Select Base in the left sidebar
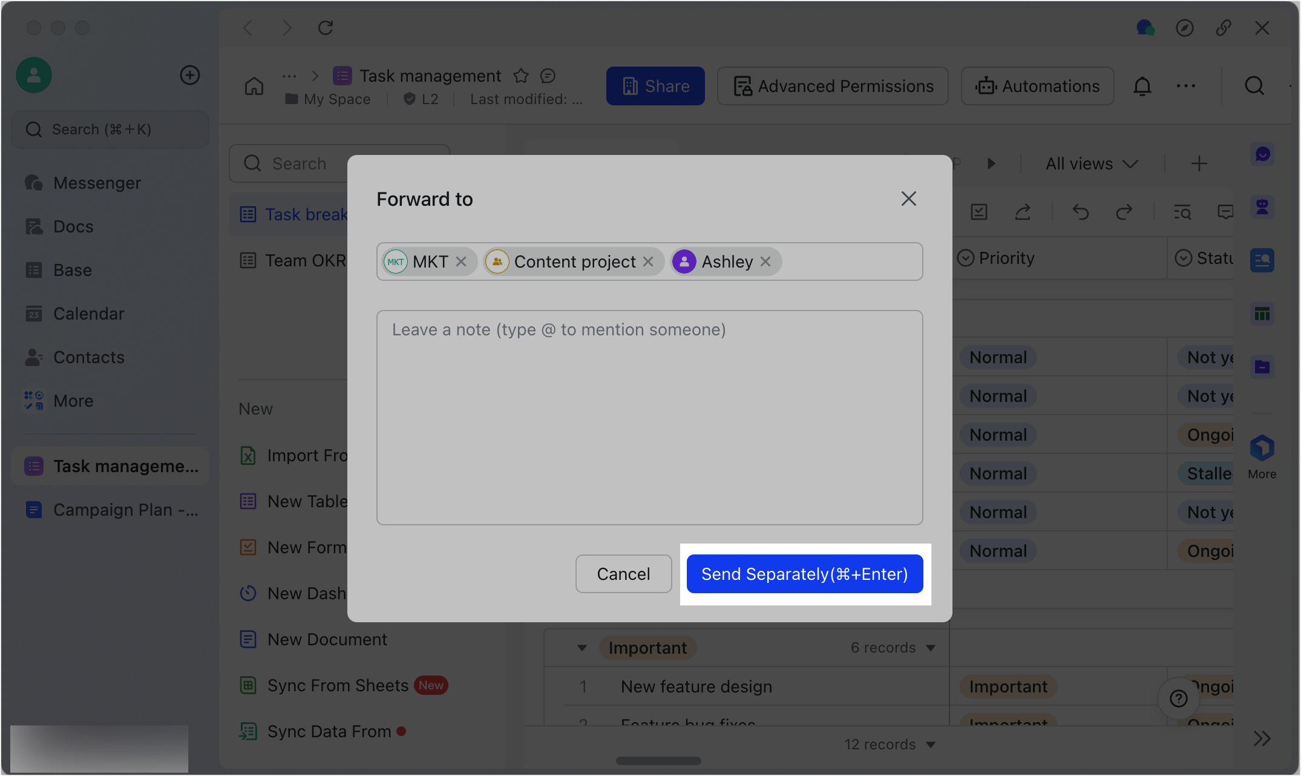The image size is (1301, 776). click(71, 269)
